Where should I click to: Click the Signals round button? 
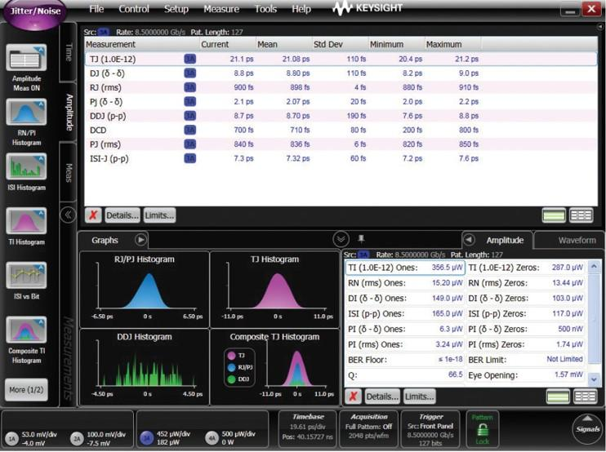pos(585,428)
